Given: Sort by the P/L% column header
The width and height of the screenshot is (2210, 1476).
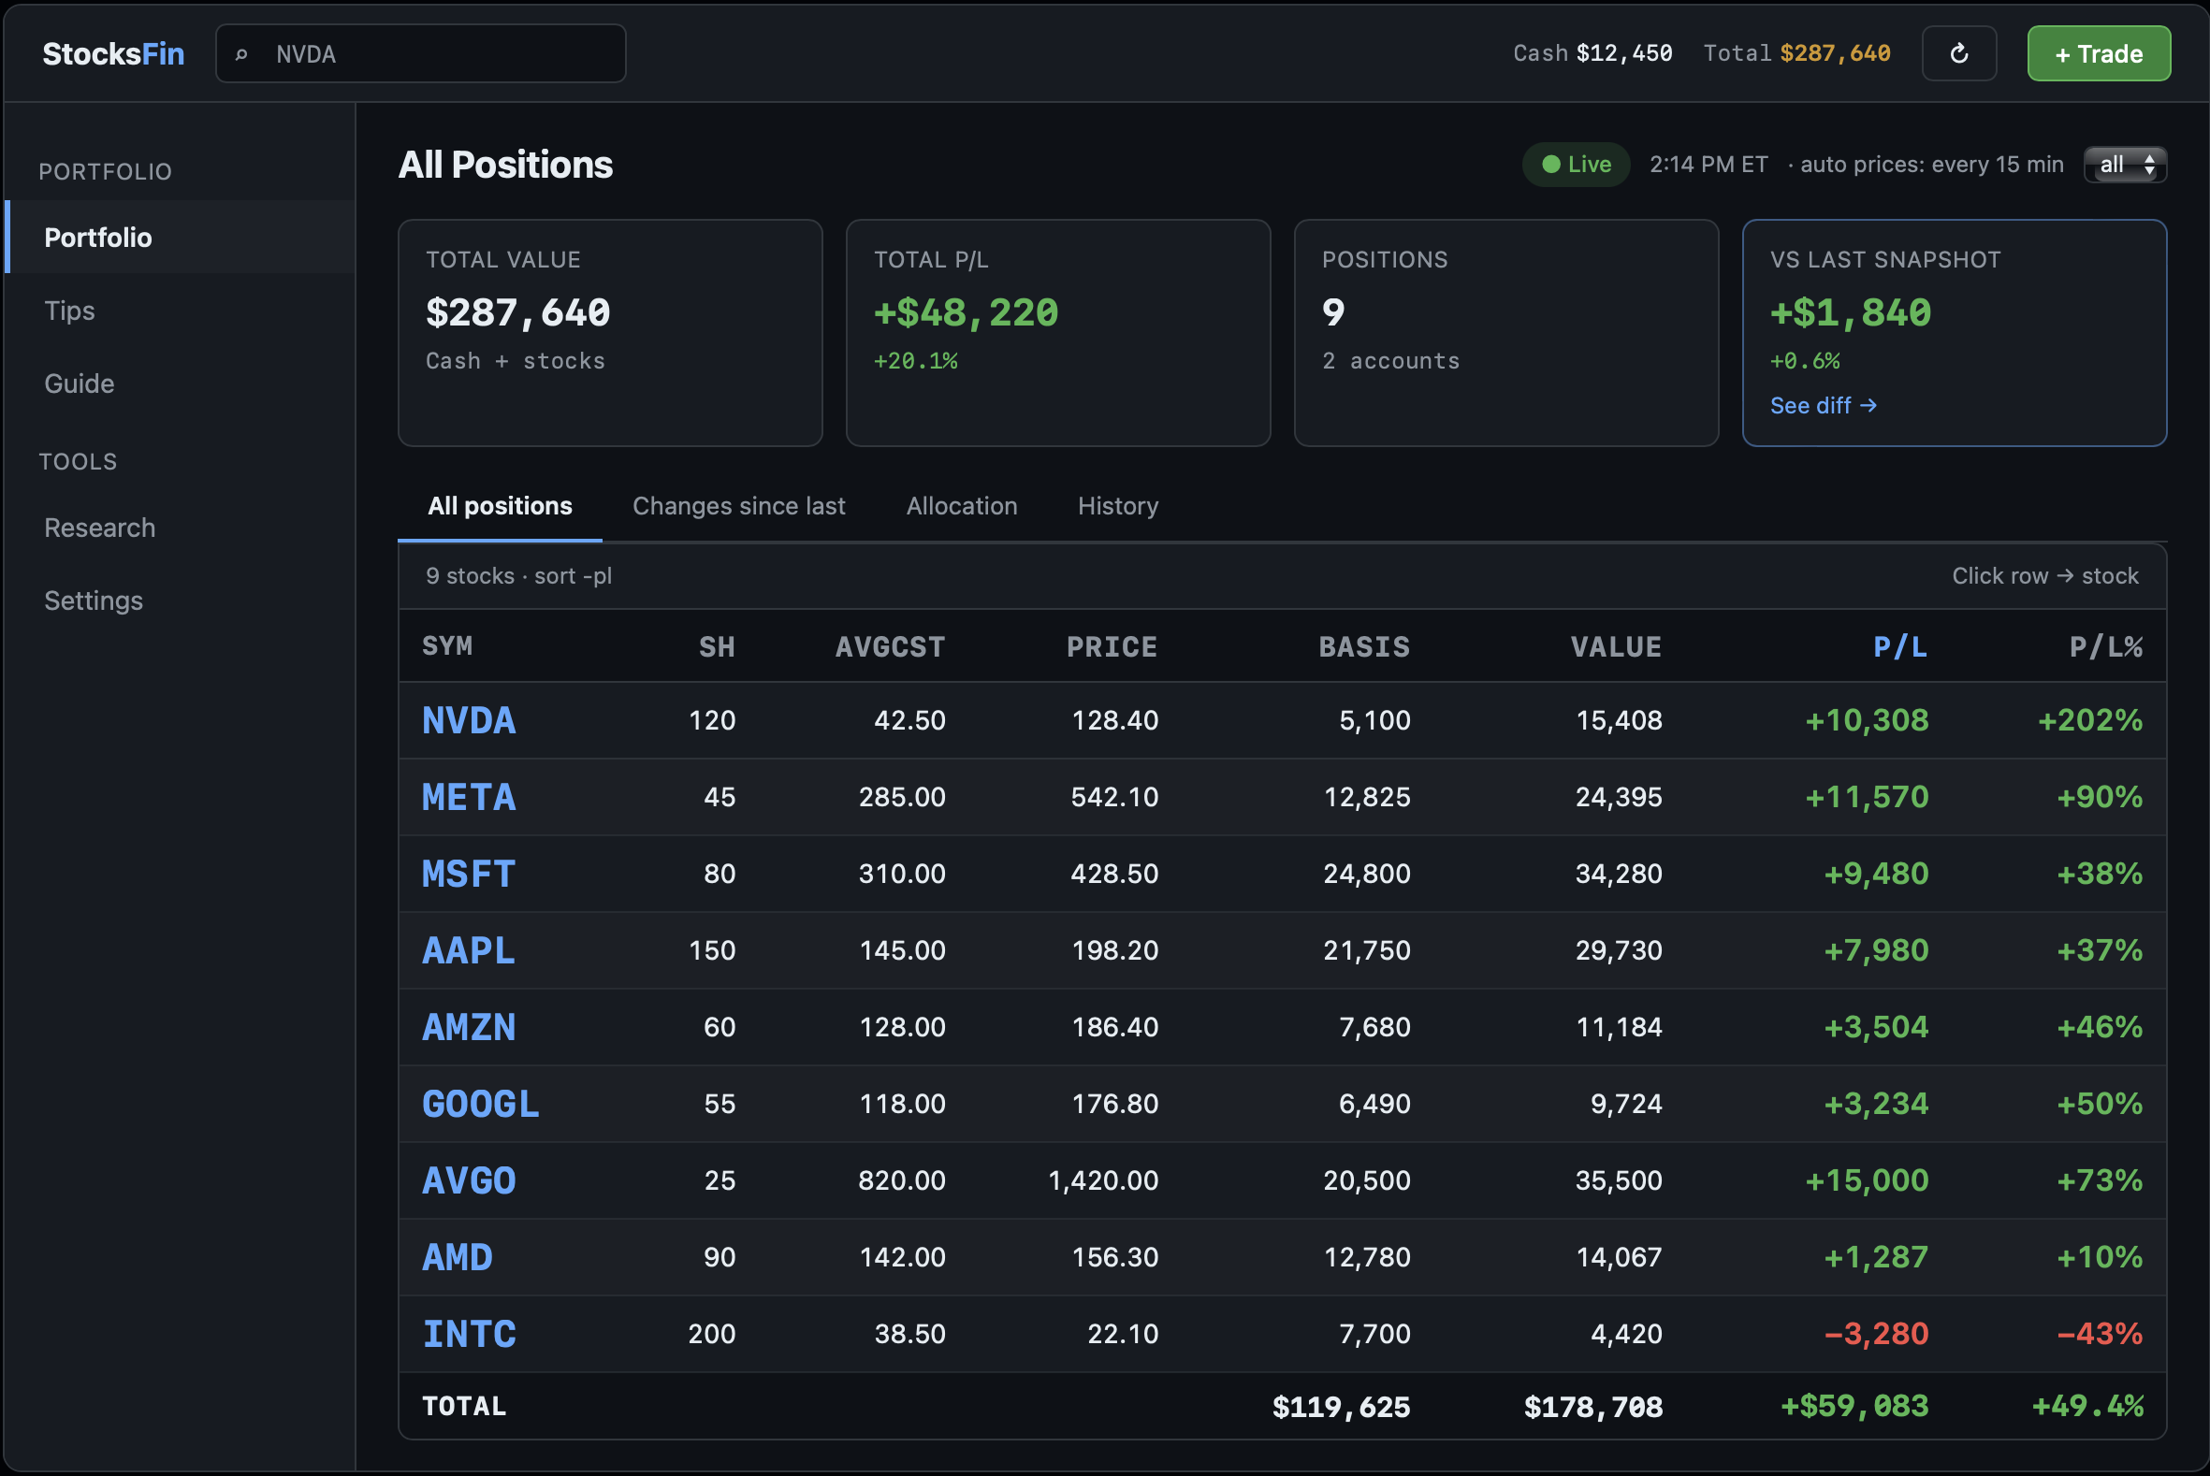Looking at the screenshot, I should pyautogui.click(x=2105, y=646).
